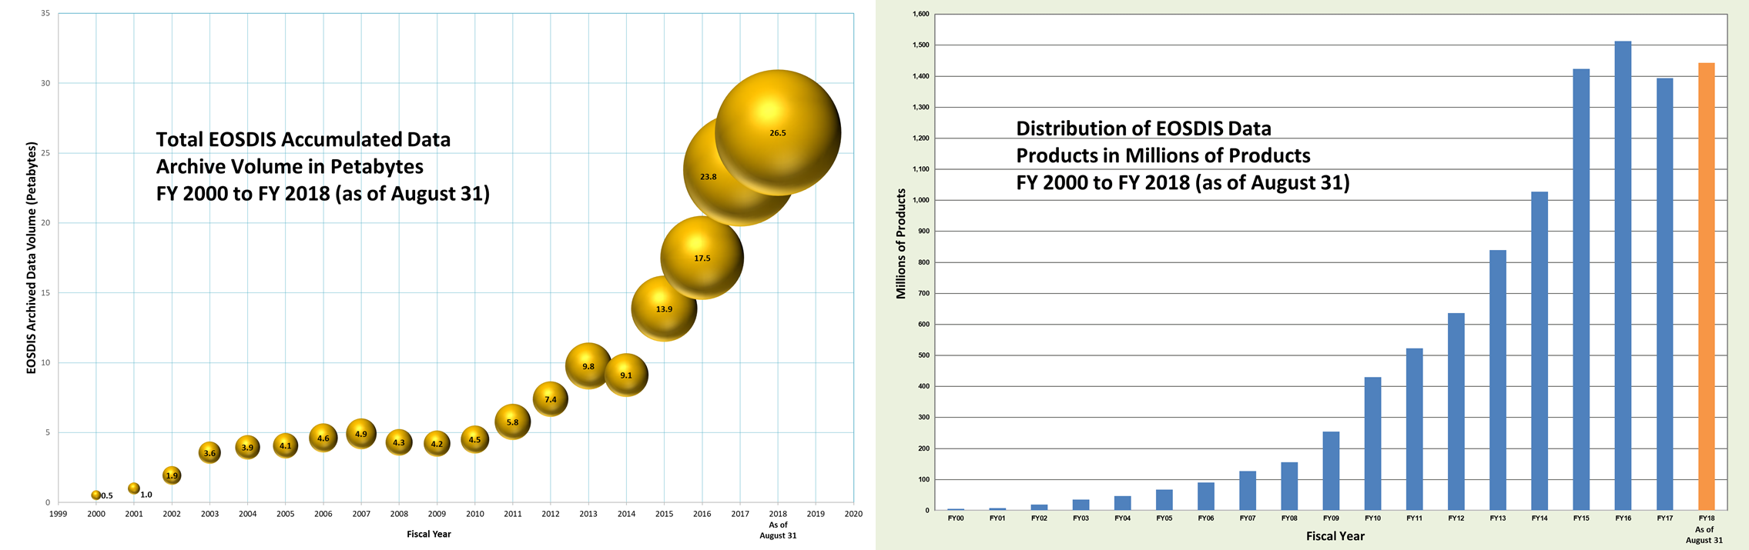Viewport: 1749px width, 550px height.
Task: Click the 4.6 bubble for 2006
Action: coord(323,438)
